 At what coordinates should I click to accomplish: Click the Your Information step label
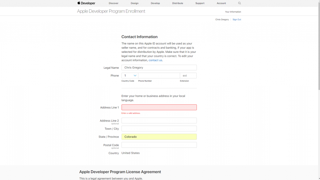[233, 12]
